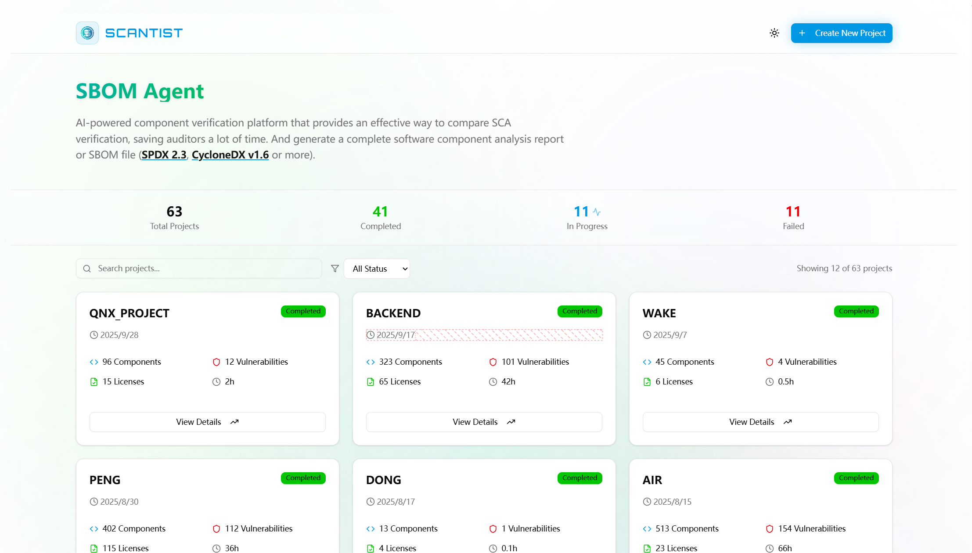Click the magnifier icon in search box
Screen dimensions: 972x553
pos(87,269)
